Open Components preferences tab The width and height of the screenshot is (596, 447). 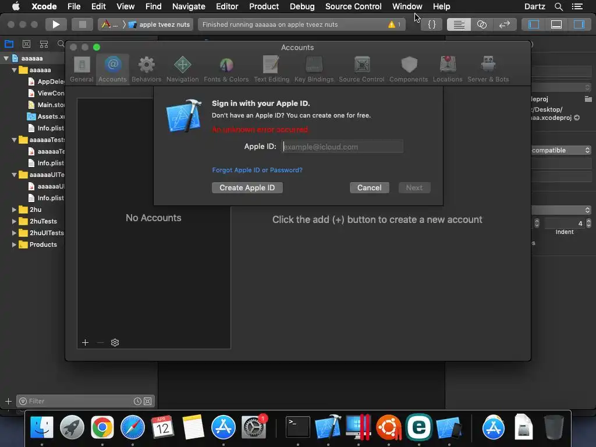[x=409, y=69]
